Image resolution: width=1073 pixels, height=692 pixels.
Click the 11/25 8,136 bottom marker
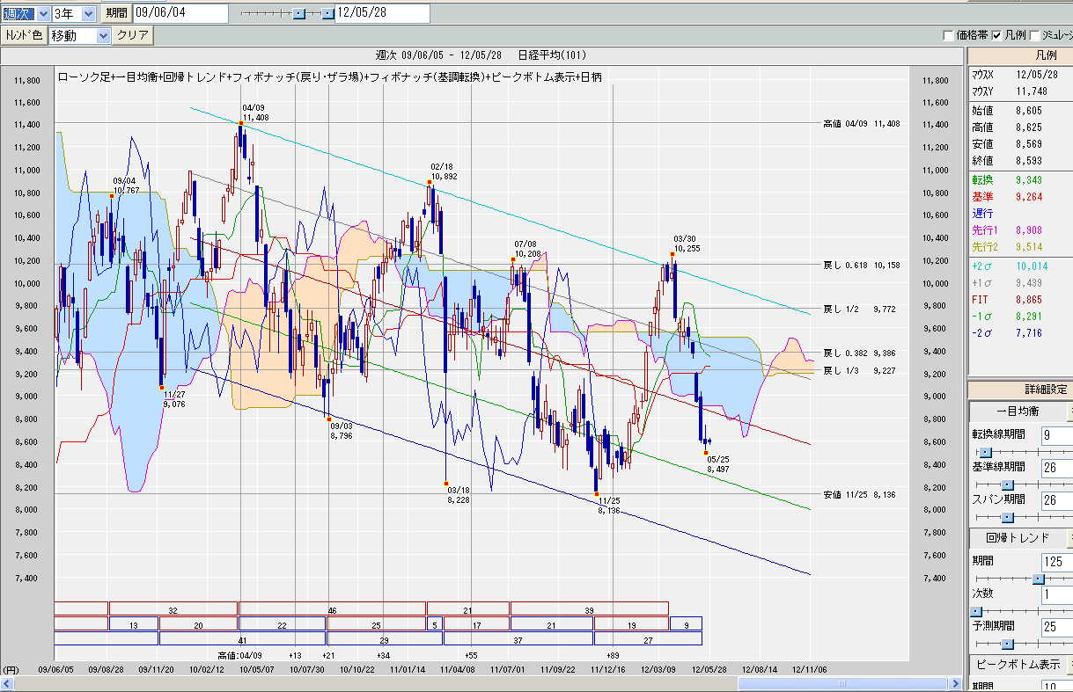coord(597,494)
